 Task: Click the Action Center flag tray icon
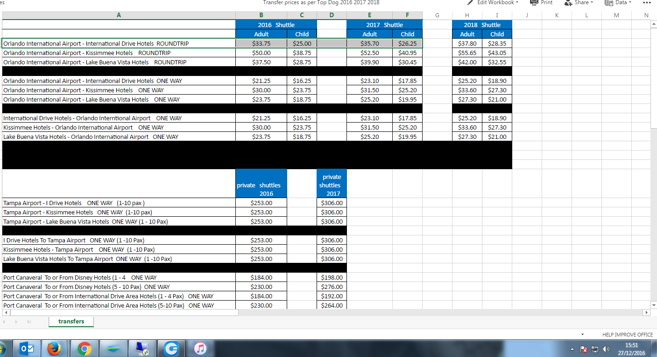coord(584,349)
